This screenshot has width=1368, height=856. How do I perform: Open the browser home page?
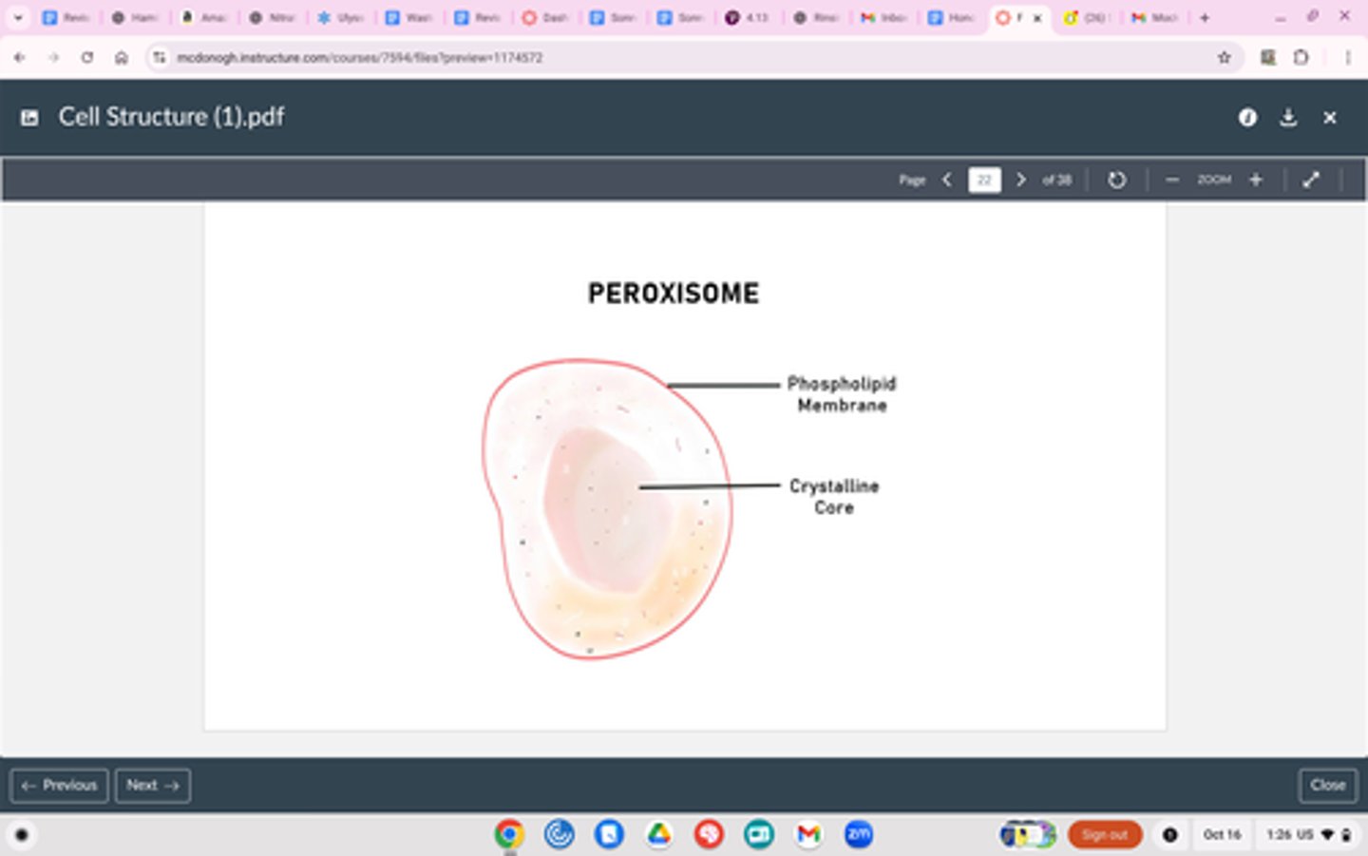[x=122, y=58]
